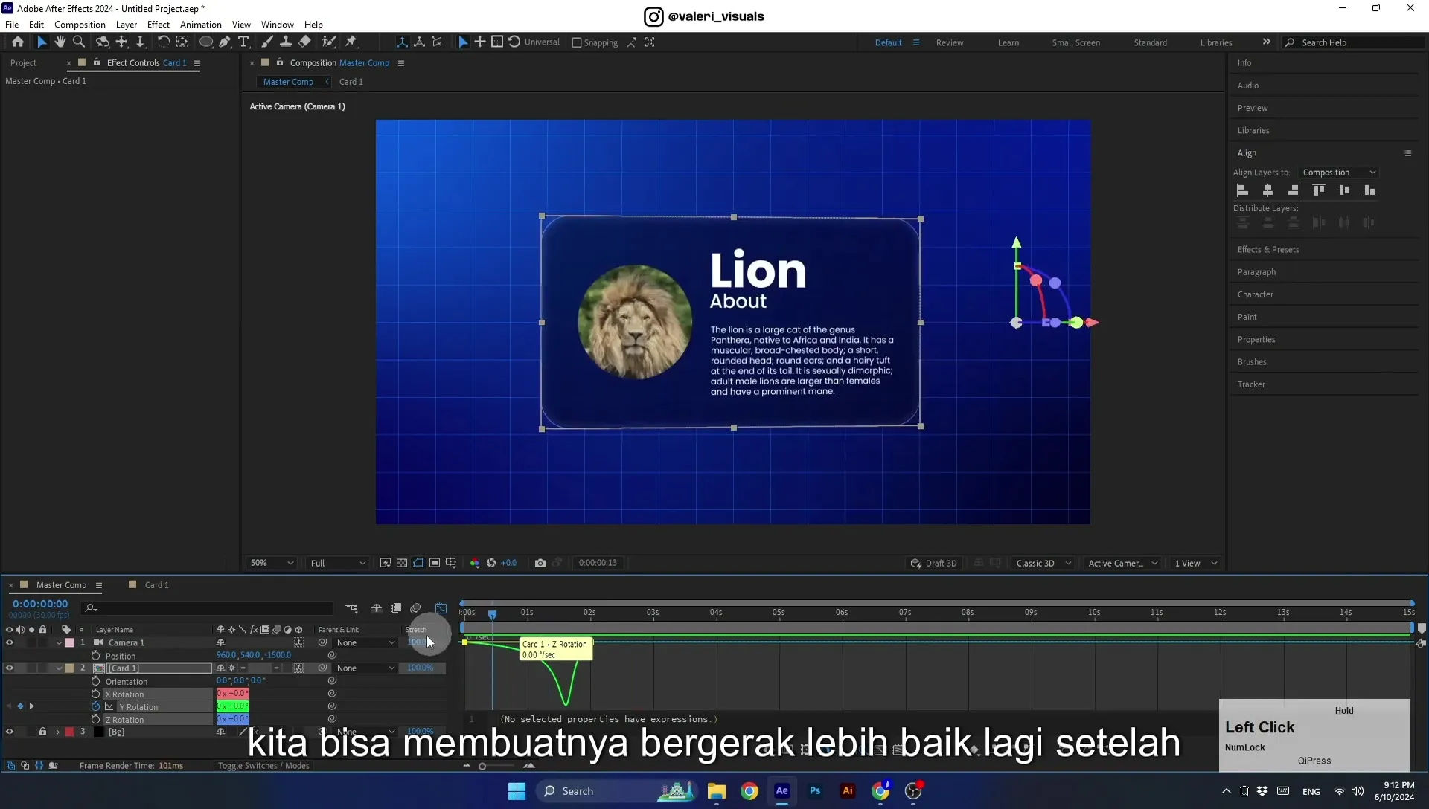Switch to the Learn workspace
This screenshot has height=809, width=1429.
[x=1008, y=42]
